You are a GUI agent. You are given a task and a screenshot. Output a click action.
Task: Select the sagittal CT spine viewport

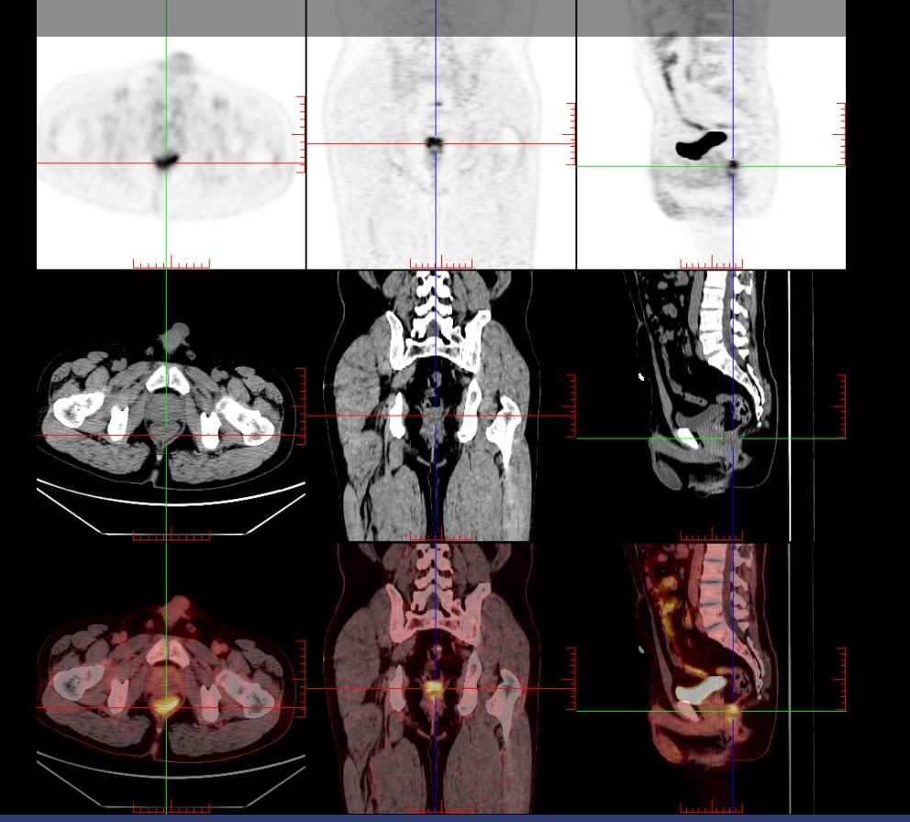pos(712,405)
